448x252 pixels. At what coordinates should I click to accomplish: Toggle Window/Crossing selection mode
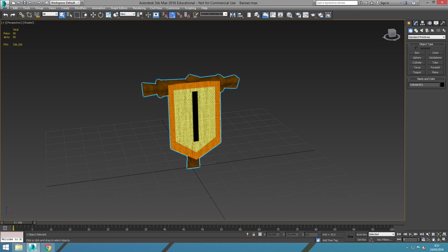[84, 15]
